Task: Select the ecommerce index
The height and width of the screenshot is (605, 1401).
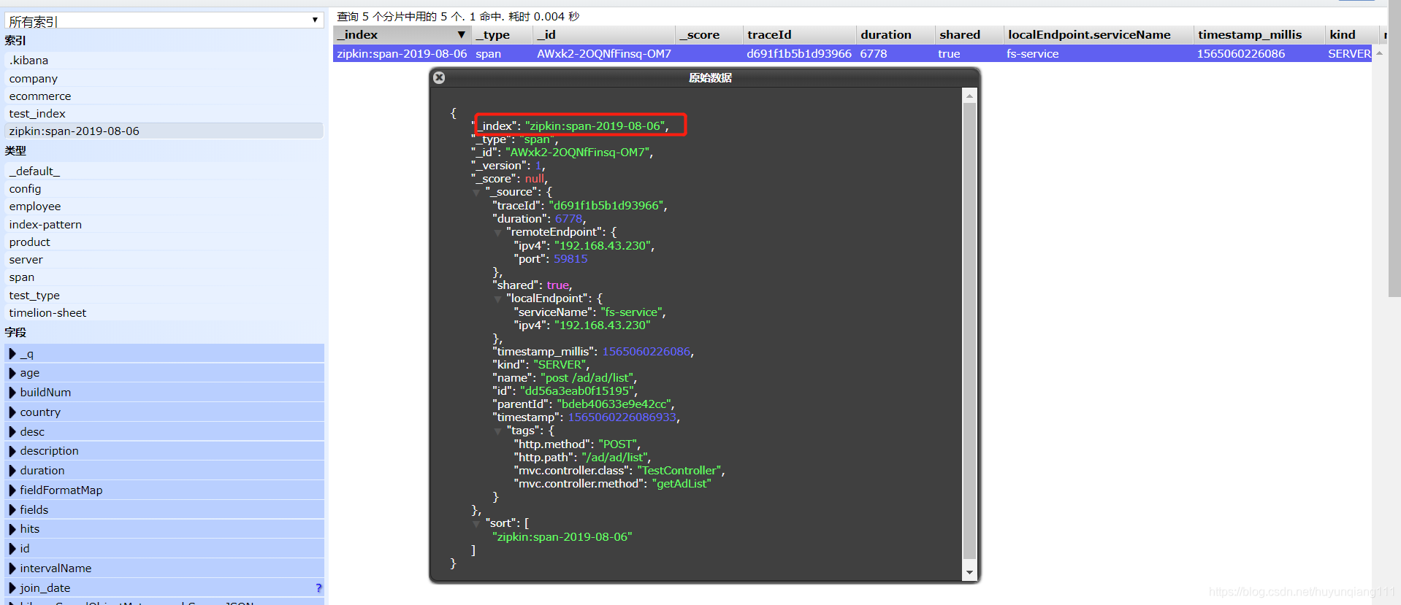Action: [x=164, y=96]
